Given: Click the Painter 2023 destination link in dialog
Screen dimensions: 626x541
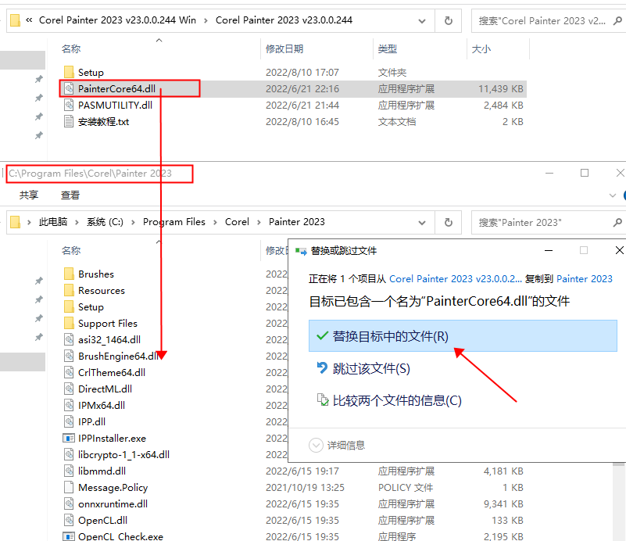Looking at the screenshot, I should pos(584,278).
